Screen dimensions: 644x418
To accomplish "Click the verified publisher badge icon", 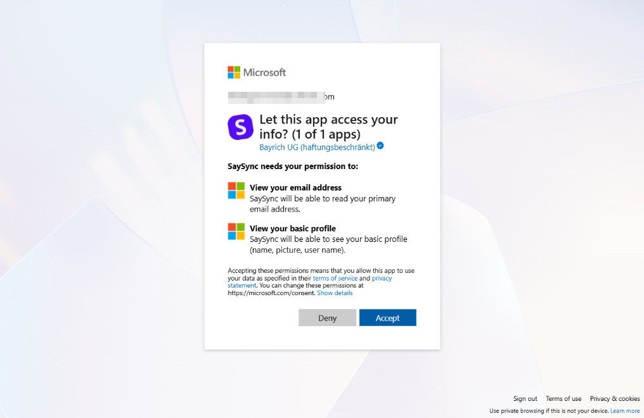I will pyautogui.click(x=380, y=146).
